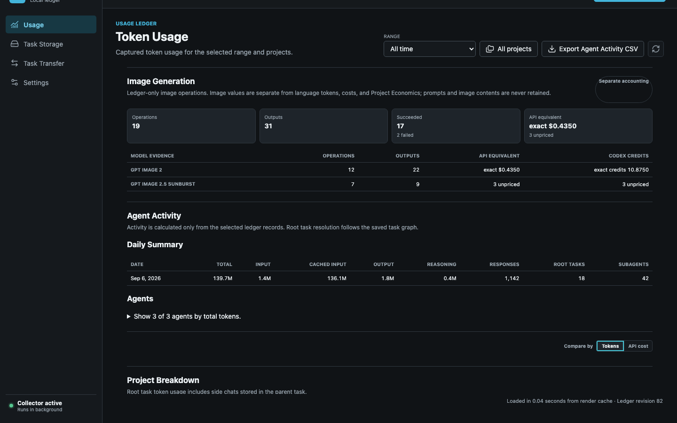Click the Outputs 31 card
Image resolution: width=677 pixels, height=423 pixels.
[323, 126]
